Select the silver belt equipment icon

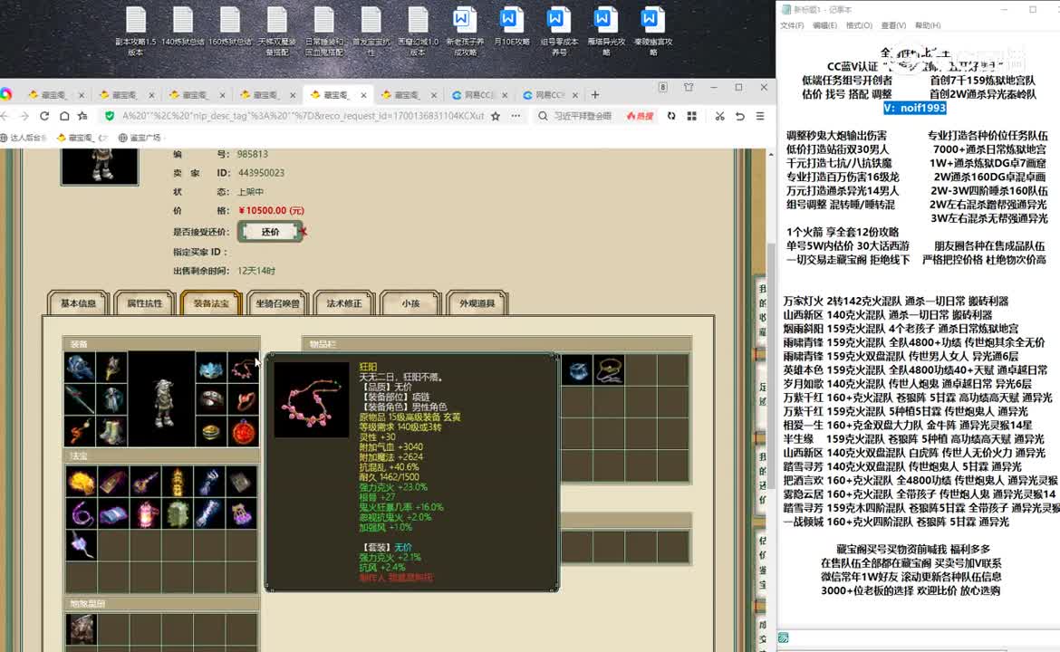[211, 400]
